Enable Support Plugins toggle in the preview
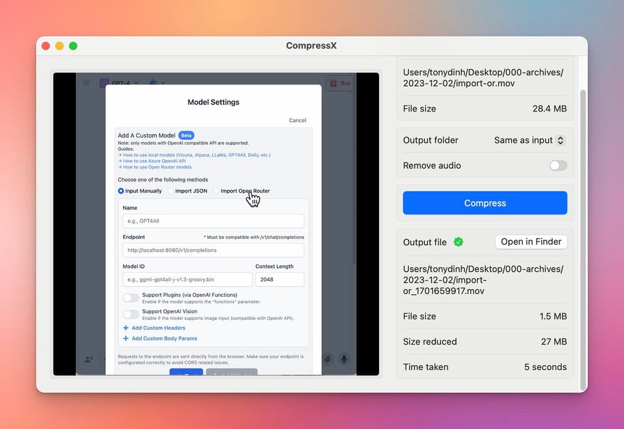624x429 pixels. tap(131, 298)
